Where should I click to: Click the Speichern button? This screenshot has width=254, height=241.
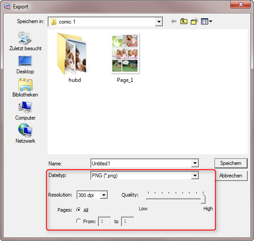pos(231,163)
